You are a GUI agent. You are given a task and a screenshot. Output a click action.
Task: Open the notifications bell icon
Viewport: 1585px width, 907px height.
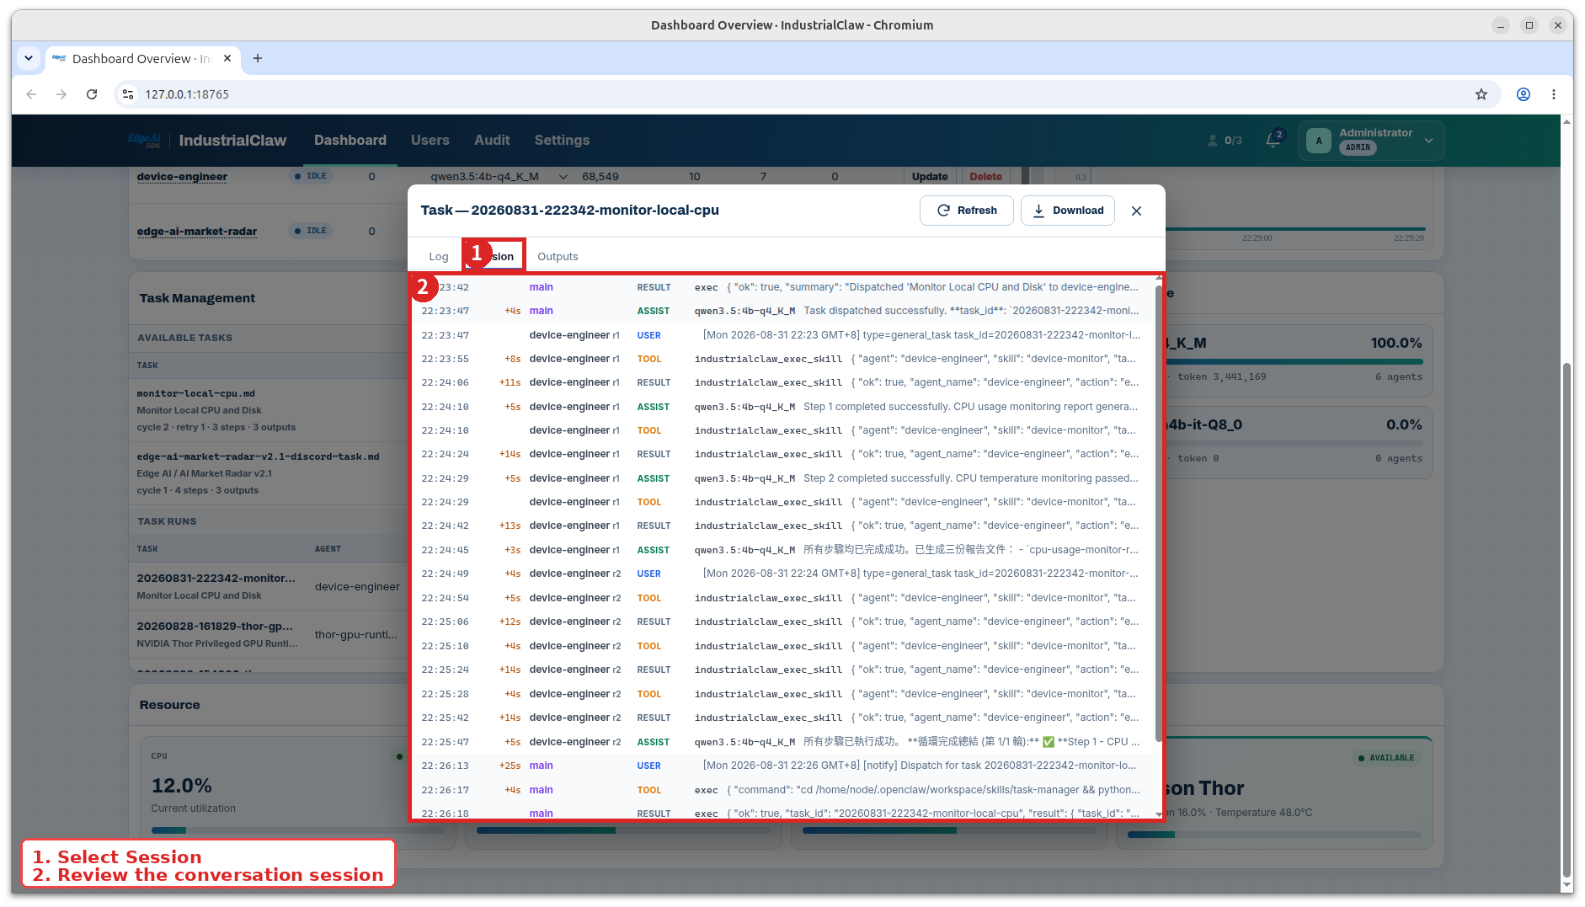click(x=1273, y=141)
